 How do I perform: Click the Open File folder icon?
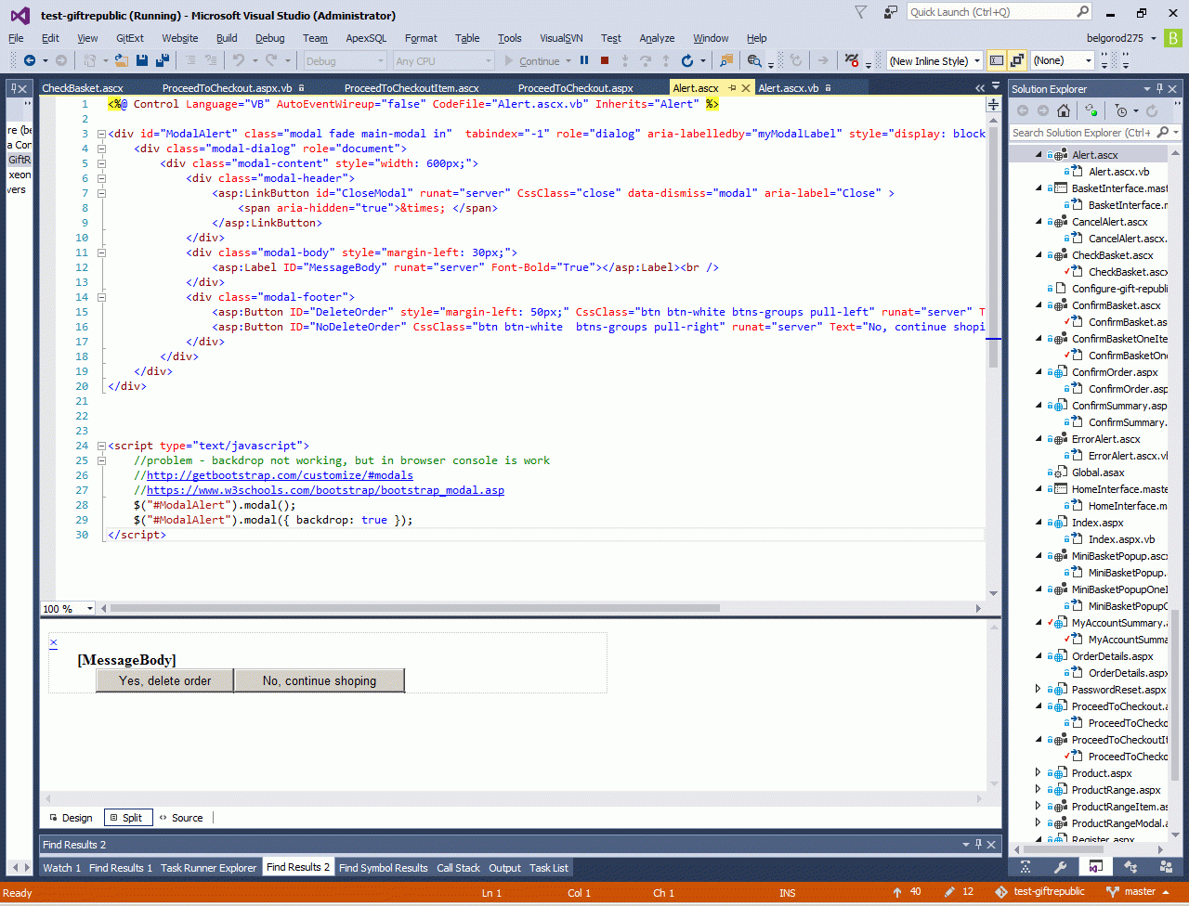point(122,60)
